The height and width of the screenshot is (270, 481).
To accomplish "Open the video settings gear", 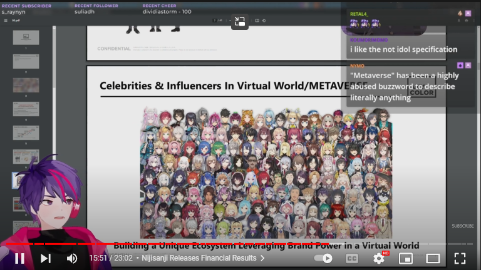I will point(379,258).
